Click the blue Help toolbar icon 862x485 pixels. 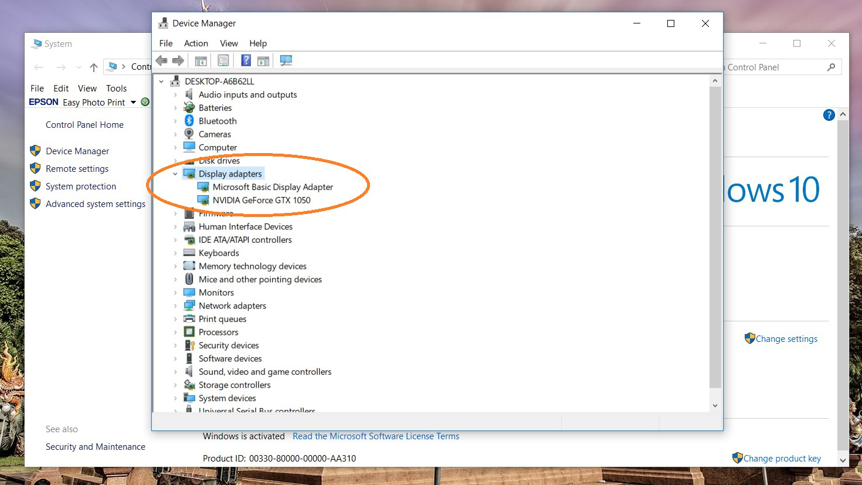pyautogui.click(x=246, y=60)
